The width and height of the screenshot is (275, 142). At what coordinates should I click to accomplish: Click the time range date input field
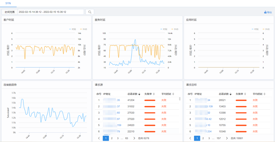[x=51, y=12]
